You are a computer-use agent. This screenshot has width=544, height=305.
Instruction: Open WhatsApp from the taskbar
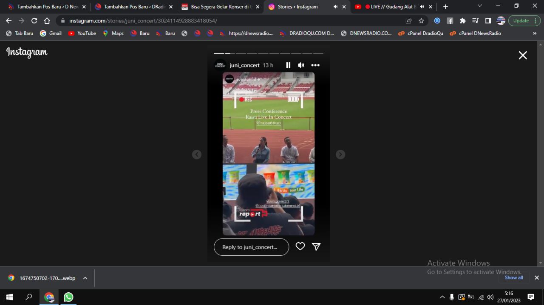click(68, 297)
